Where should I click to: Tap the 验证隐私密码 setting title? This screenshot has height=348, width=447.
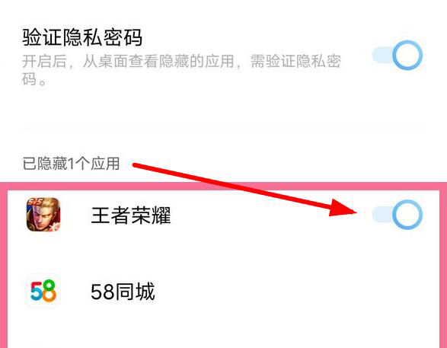(x=82, y=37)
